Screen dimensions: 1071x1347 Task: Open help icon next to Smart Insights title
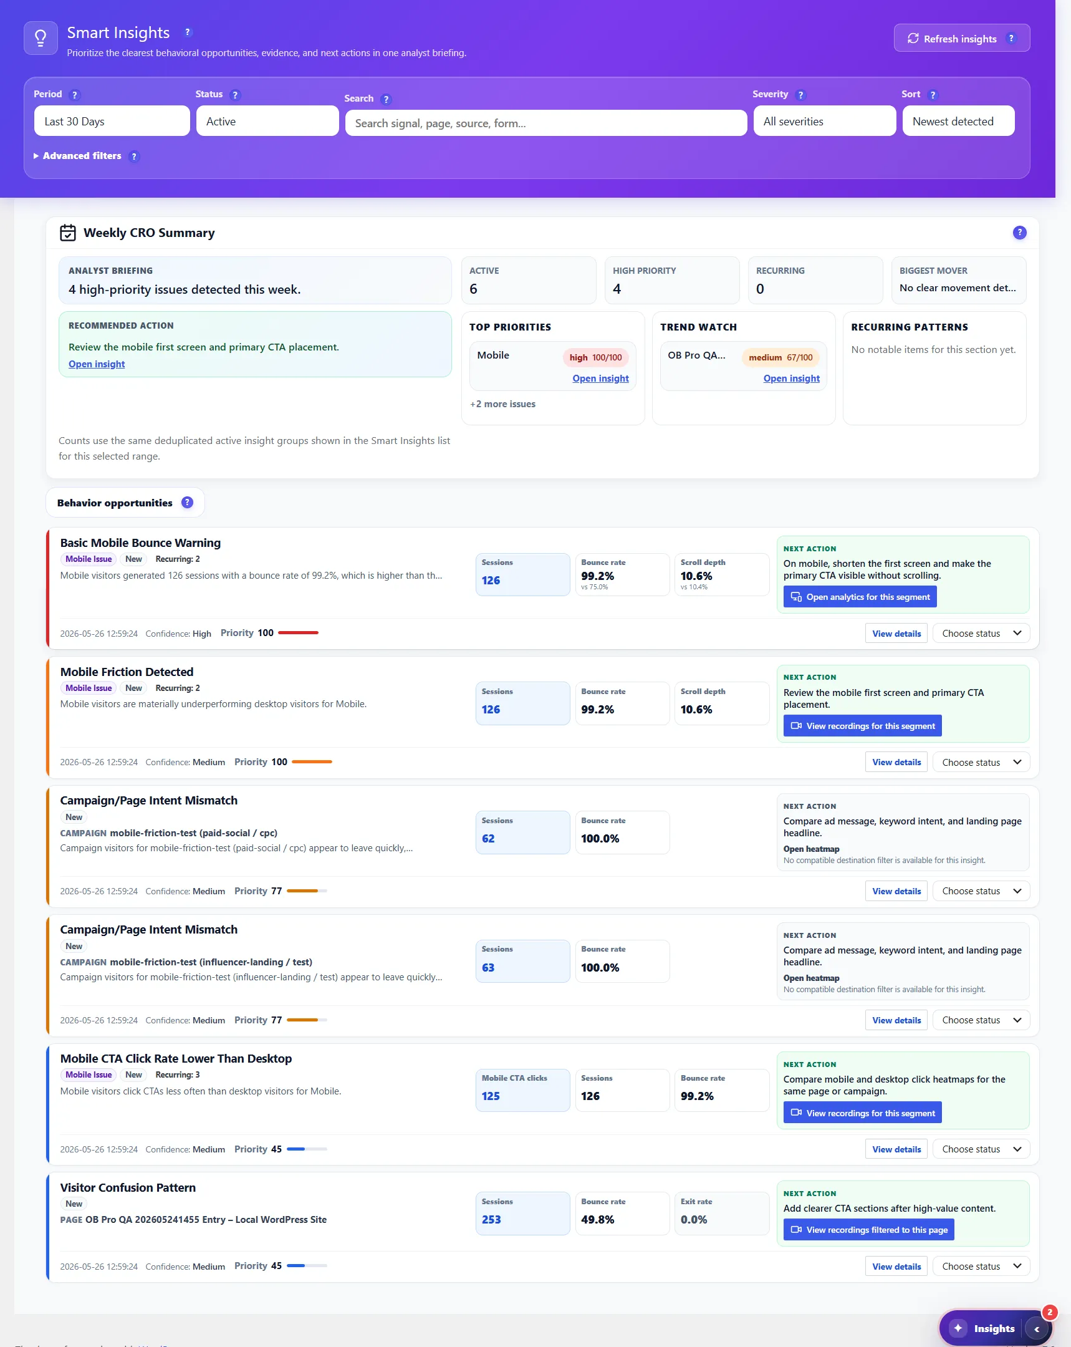pos(188,32)
